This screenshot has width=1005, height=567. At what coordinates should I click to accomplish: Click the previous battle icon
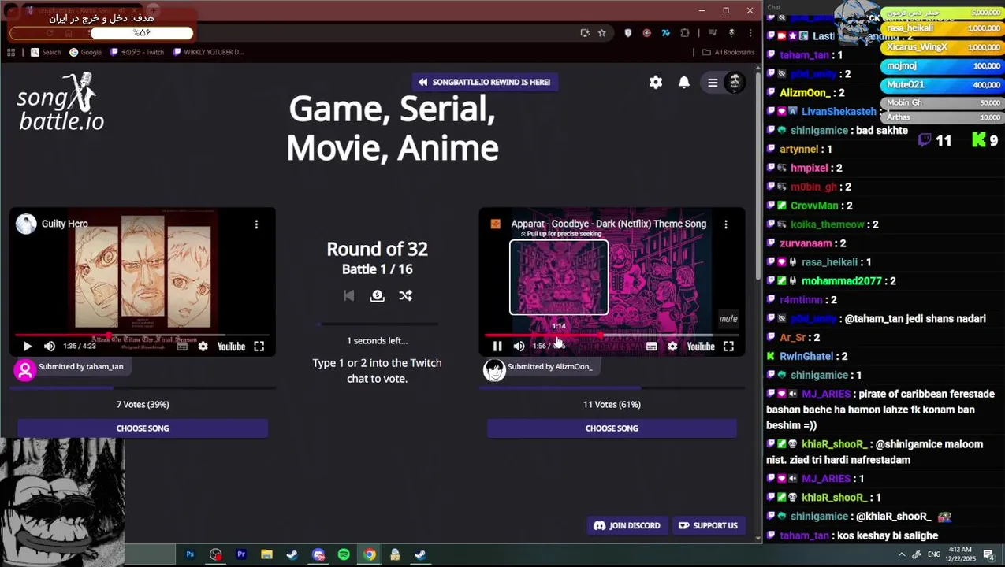pos(349,295)
